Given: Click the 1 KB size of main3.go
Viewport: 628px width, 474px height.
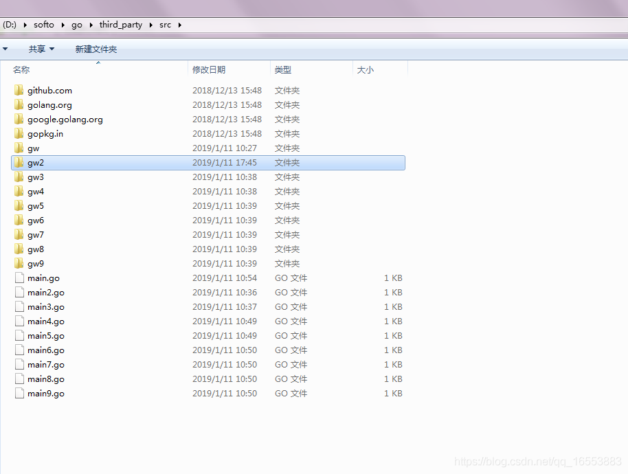Looking at the screenshot, I should pos(393,306).
